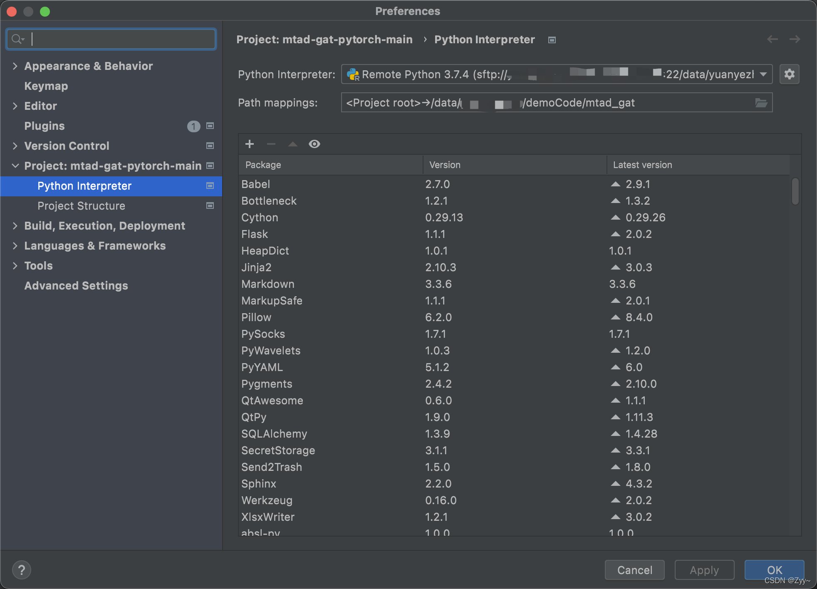Click the path mappings folder icon
Screen dimensions: 817x589
[761, 103]
